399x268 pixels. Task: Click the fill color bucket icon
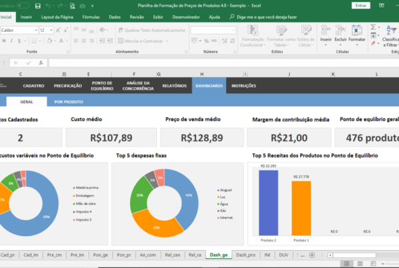point(50,41)
